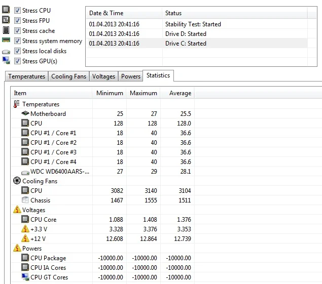Click the Date & Time column header
Image resolution: width=322 pixels, height=284 pixels.
[x=124, y=13]
